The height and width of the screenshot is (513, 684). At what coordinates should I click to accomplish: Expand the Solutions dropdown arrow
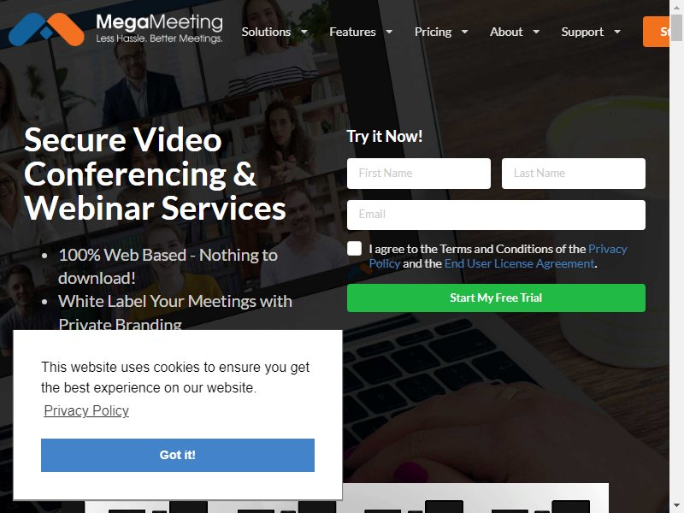(x=304, y=32)
